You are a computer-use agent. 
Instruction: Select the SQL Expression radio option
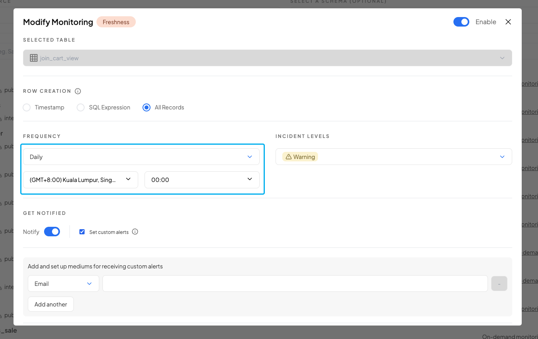[81, 107]
